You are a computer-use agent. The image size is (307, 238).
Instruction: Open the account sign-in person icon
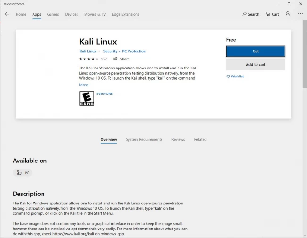point(288,14)
